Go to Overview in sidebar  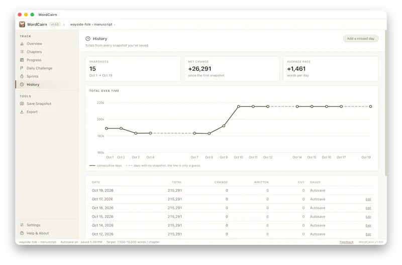[47, 44]
